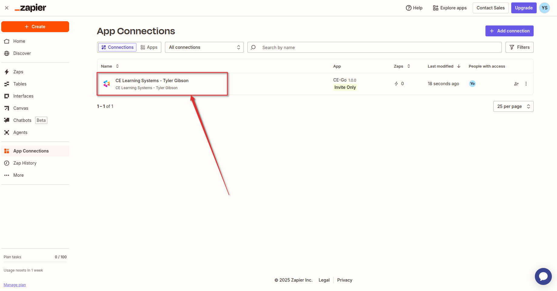Click the Legal footer link
This screenshot has height=291, width=557.
[324, 280]
